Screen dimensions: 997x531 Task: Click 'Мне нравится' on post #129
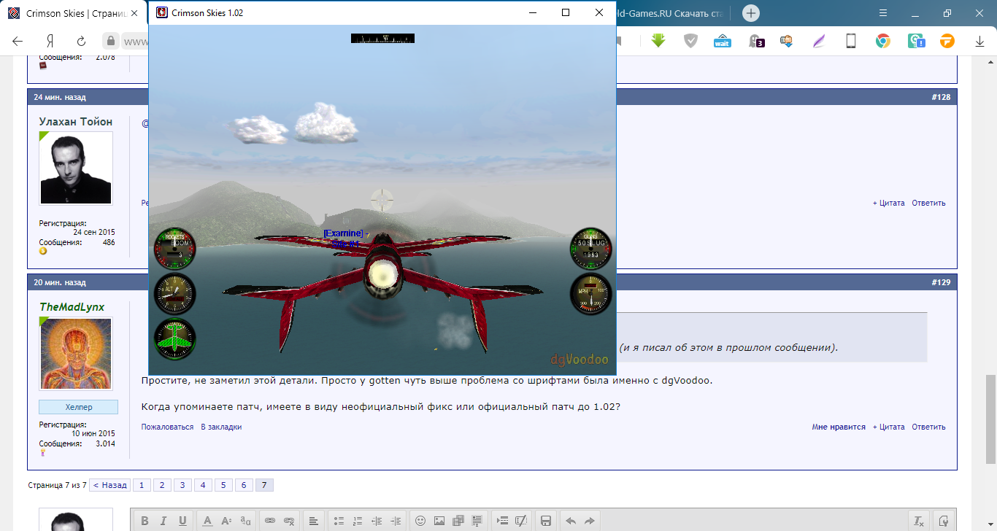(839, 427)
